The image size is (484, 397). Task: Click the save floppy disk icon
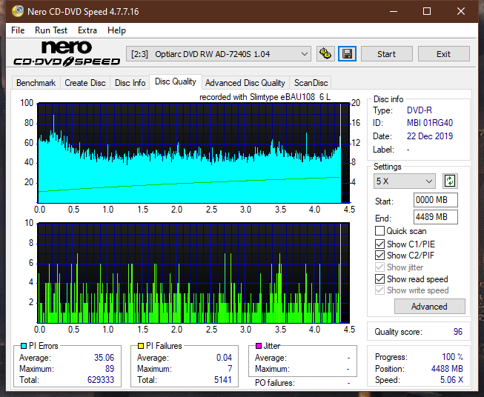pyautogui.click(x=348, y=54)
